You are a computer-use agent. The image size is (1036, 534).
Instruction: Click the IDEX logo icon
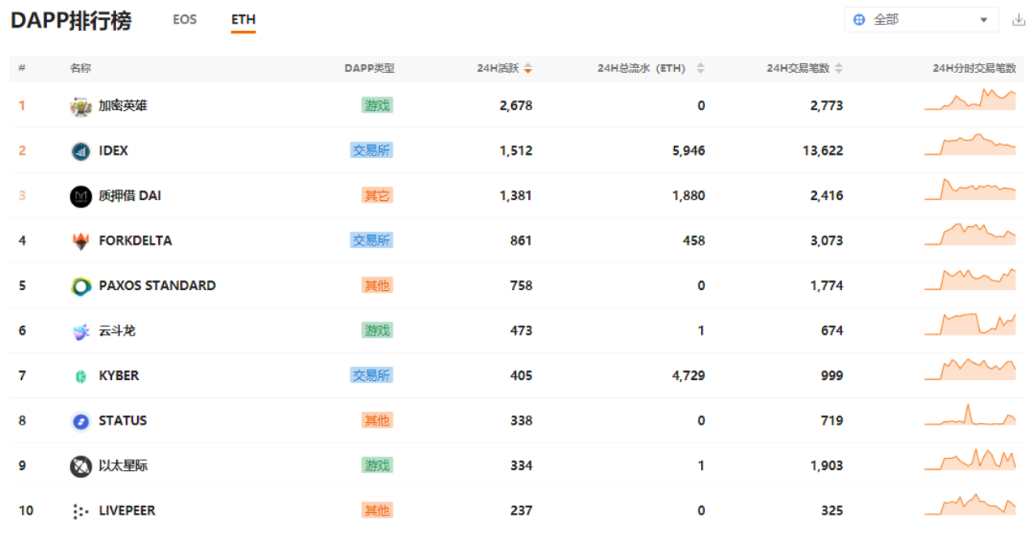point(80,151)
